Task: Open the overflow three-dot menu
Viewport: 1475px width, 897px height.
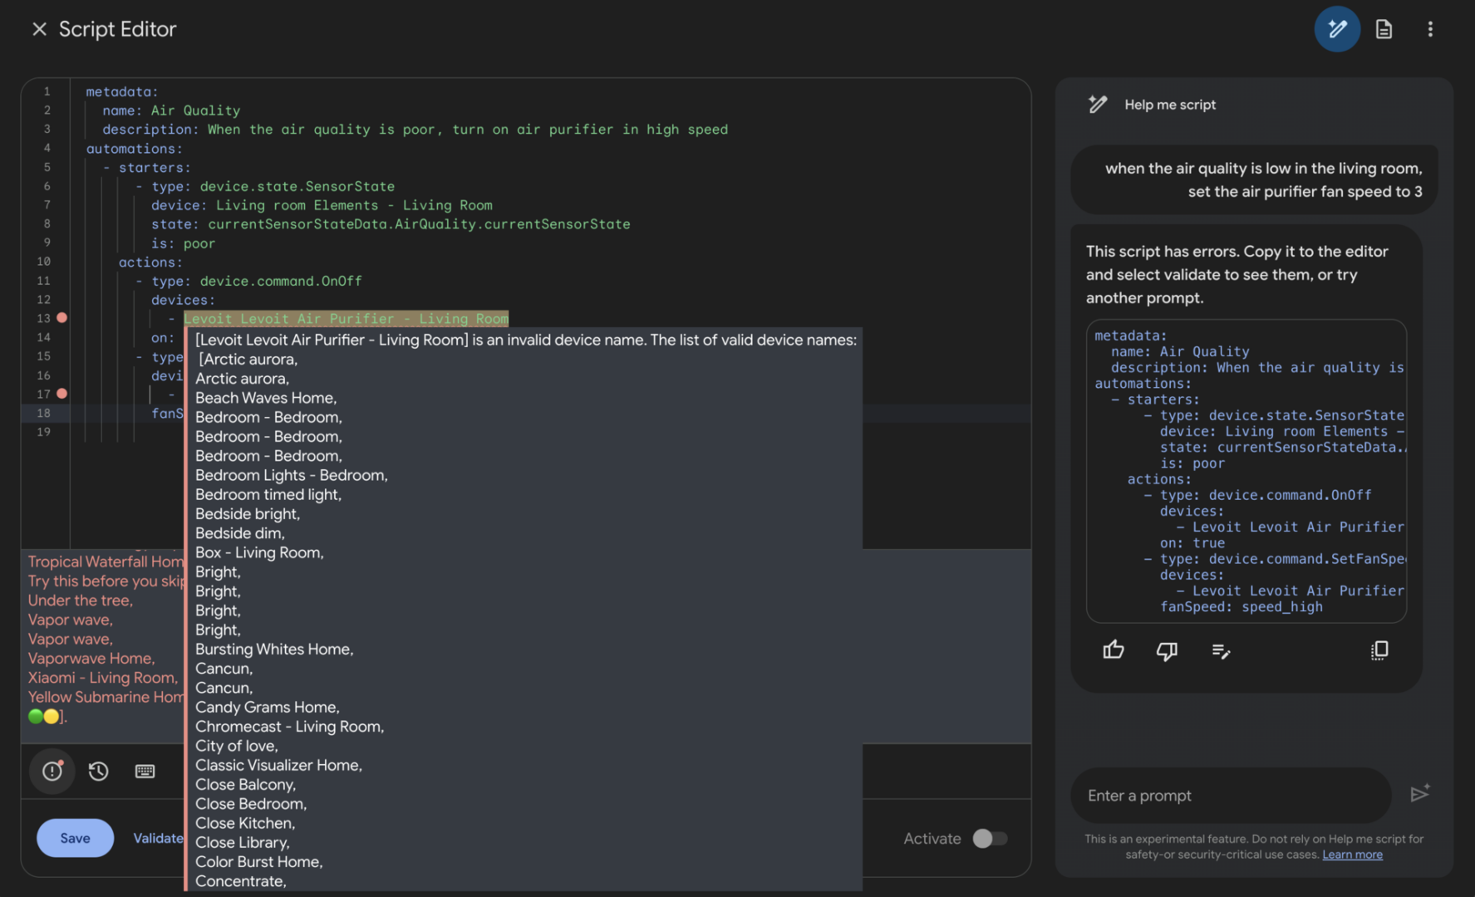Action: point(1430,28)
